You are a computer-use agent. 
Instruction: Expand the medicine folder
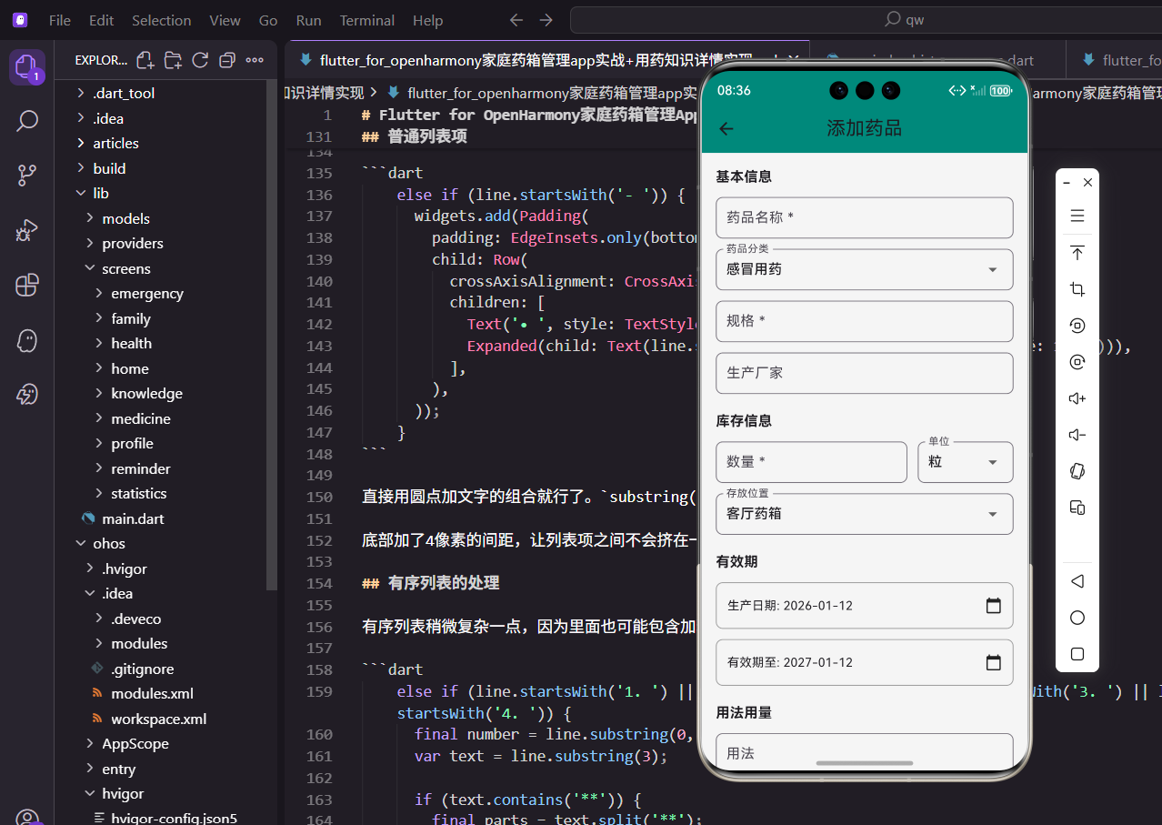click(140, 418)
